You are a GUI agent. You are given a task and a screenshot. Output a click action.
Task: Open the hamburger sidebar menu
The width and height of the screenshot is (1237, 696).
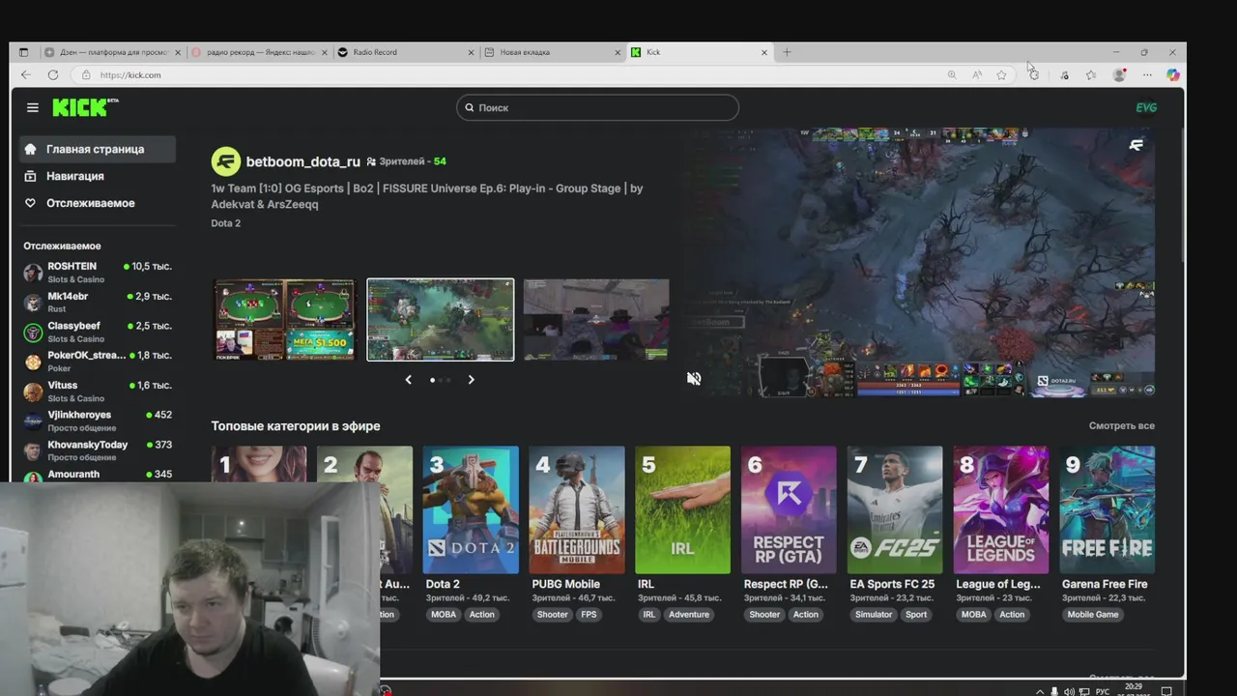tap(33, 107)
